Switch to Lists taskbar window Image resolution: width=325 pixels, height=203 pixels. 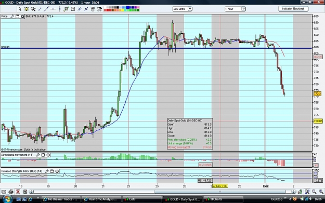point(142,199)
